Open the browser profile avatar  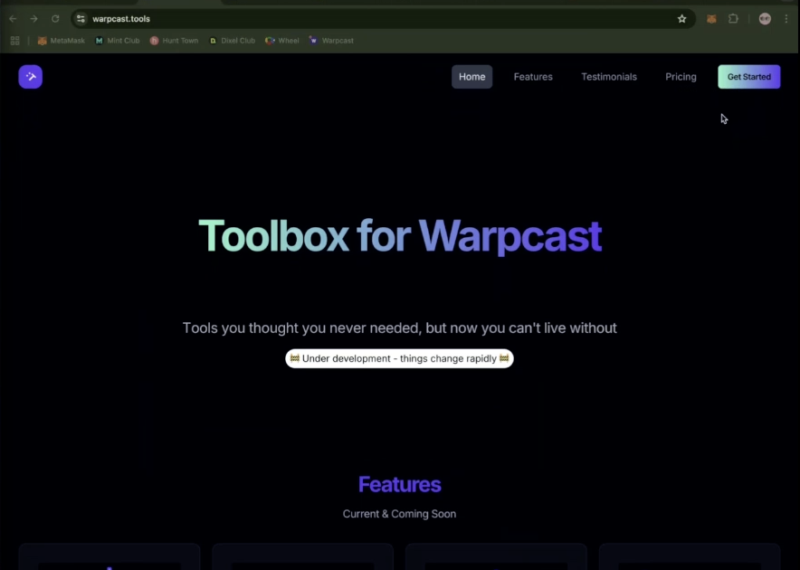click(764, 18)
